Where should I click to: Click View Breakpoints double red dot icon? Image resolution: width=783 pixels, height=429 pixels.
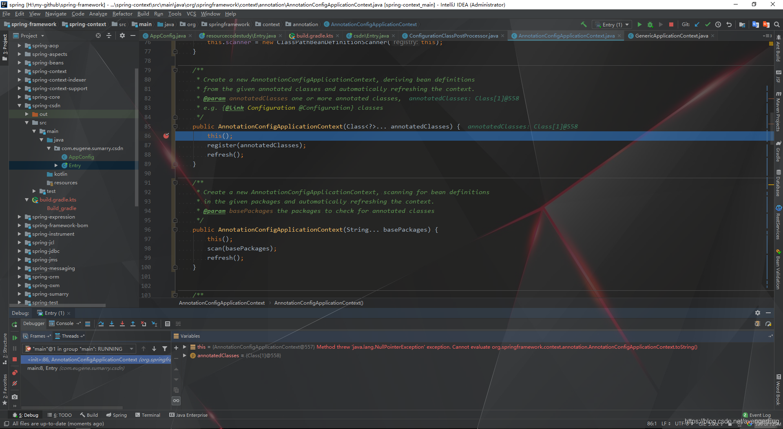(x=15, y=373)
